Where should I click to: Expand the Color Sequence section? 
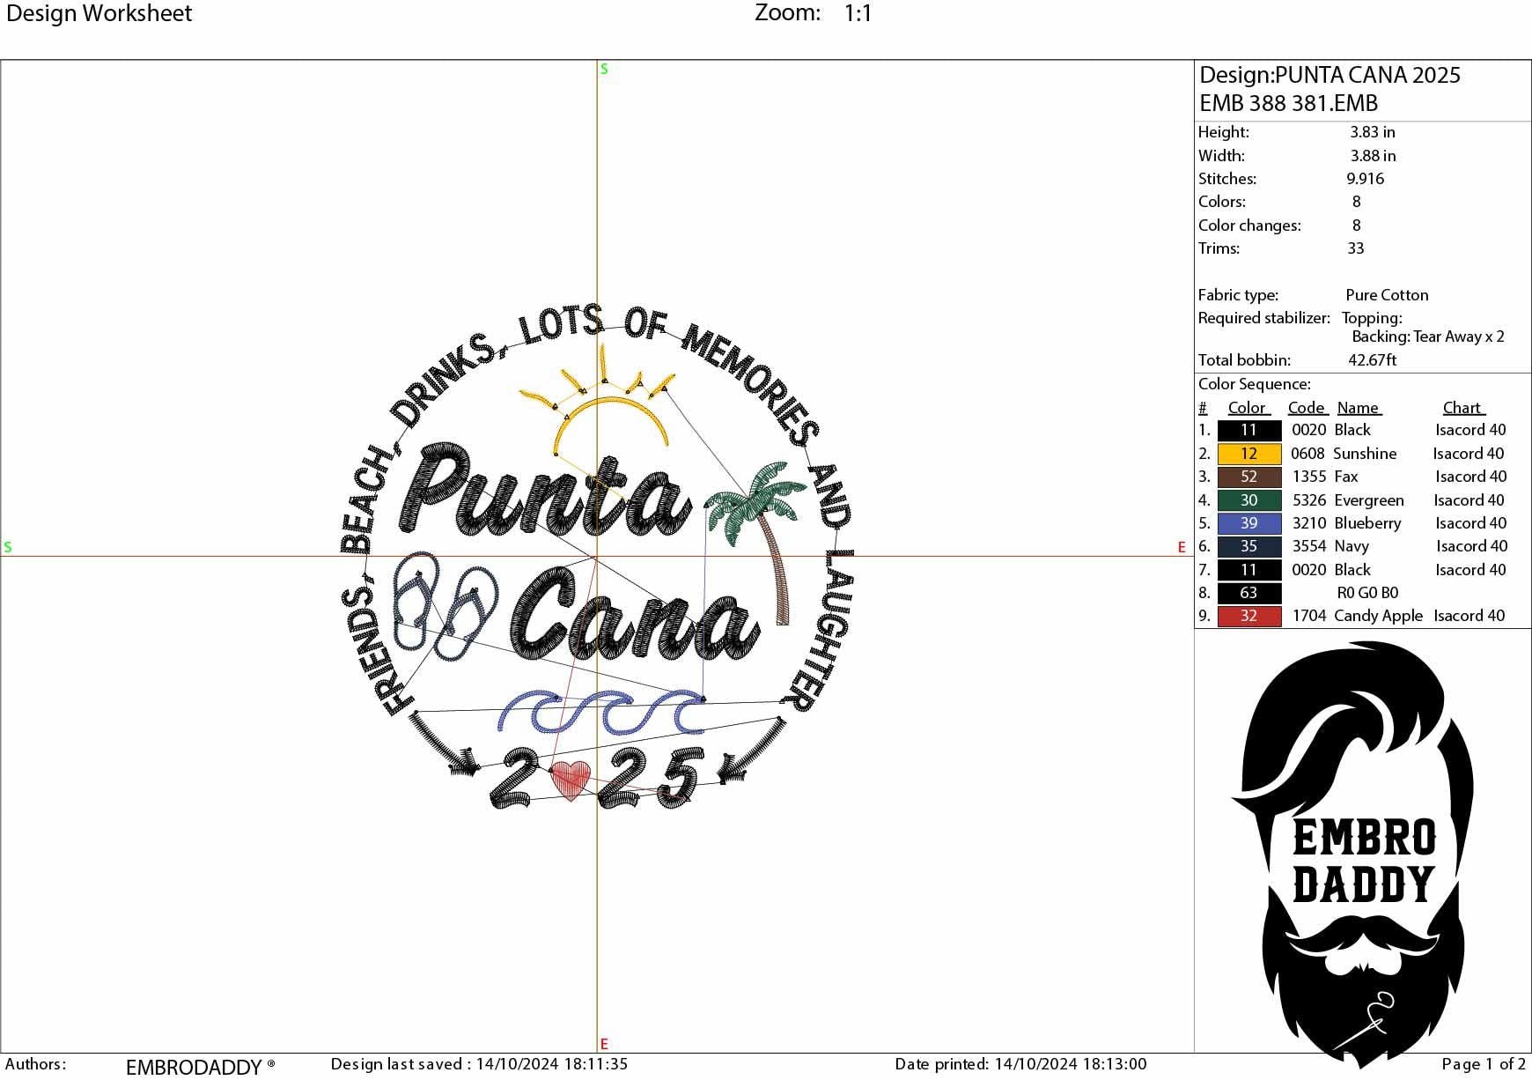pyautogui.click(x=1256, y=384)
